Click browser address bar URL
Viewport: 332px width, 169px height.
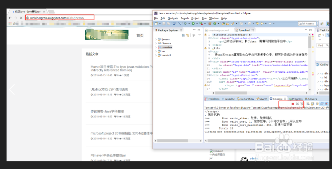(60, 18)
